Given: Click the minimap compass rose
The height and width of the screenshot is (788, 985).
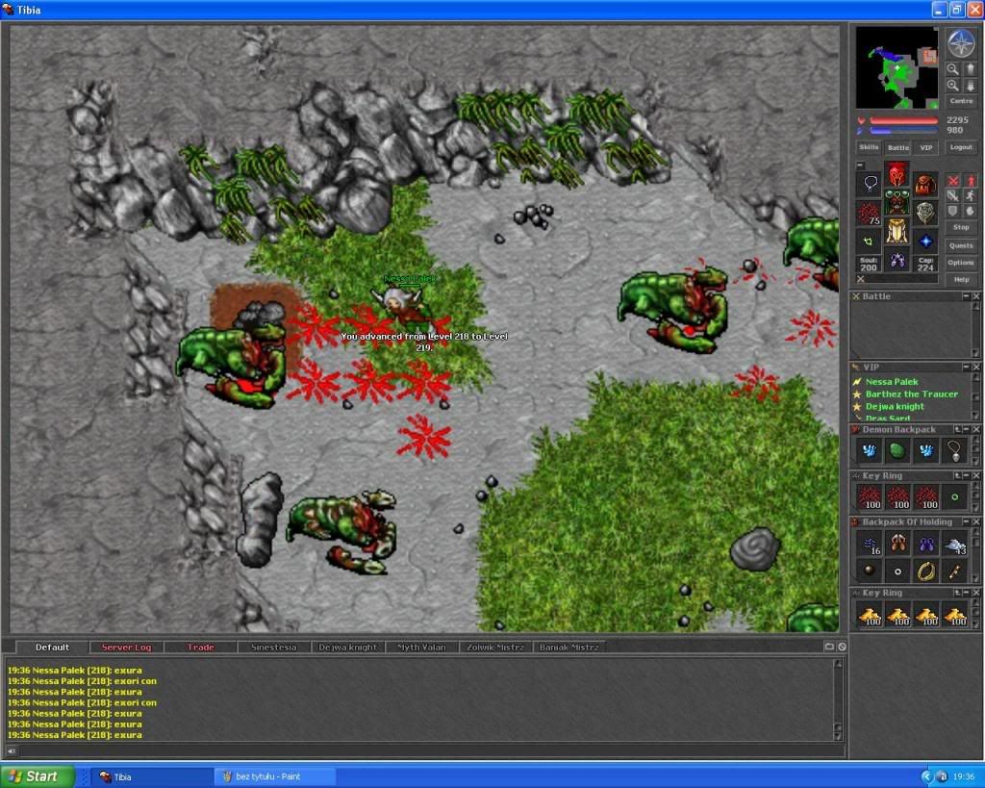Looking at the screenshot, I should point(961,44).
